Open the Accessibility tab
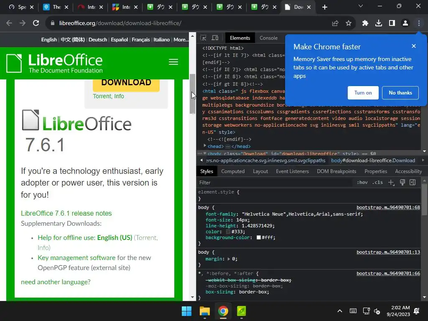Viewport: 428px width, 321px height. click(x=408, y=171)
